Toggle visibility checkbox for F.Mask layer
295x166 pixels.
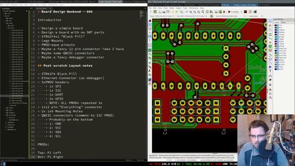point(277,44)
